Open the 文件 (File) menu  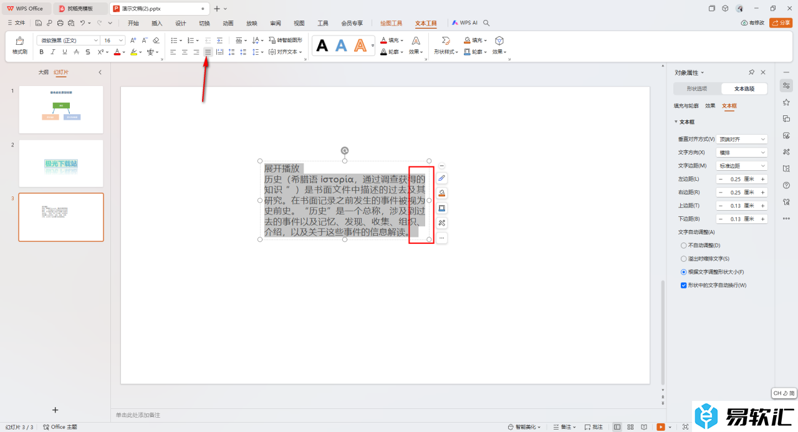point(17,23)
